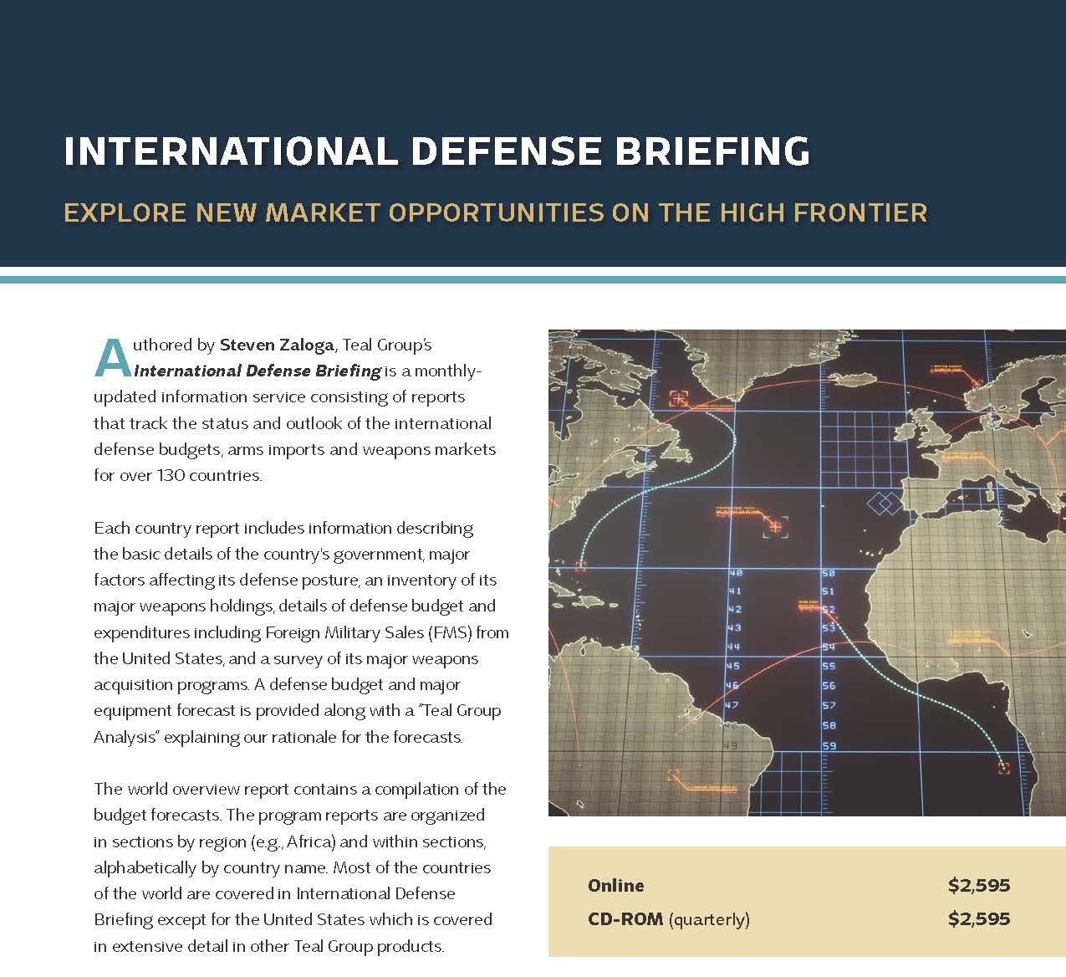Select the $2,595 price for CD-ROM
This screenshot has height=977, width=1066.
(978, 919)
